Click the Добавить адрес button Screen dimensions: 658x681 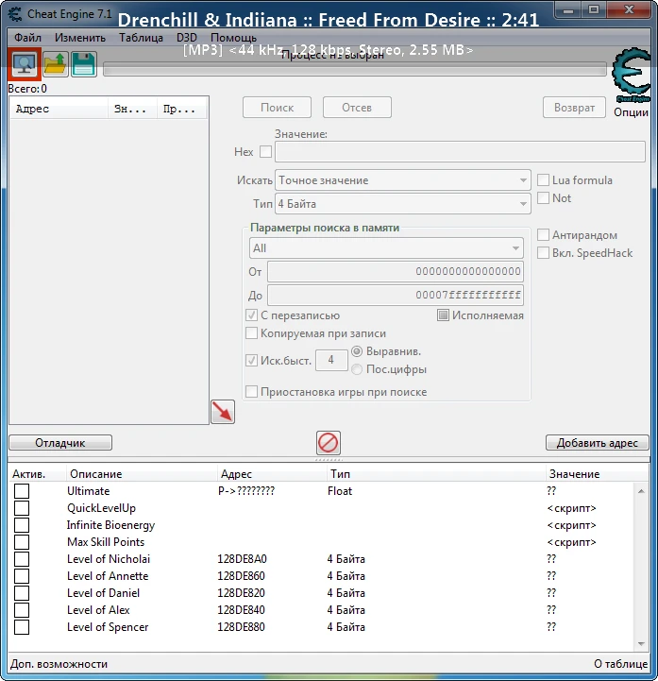click(598, 443)
